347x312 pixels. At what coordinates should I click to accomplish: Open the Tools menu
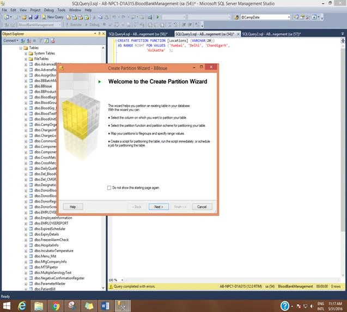tap(62, 10)
